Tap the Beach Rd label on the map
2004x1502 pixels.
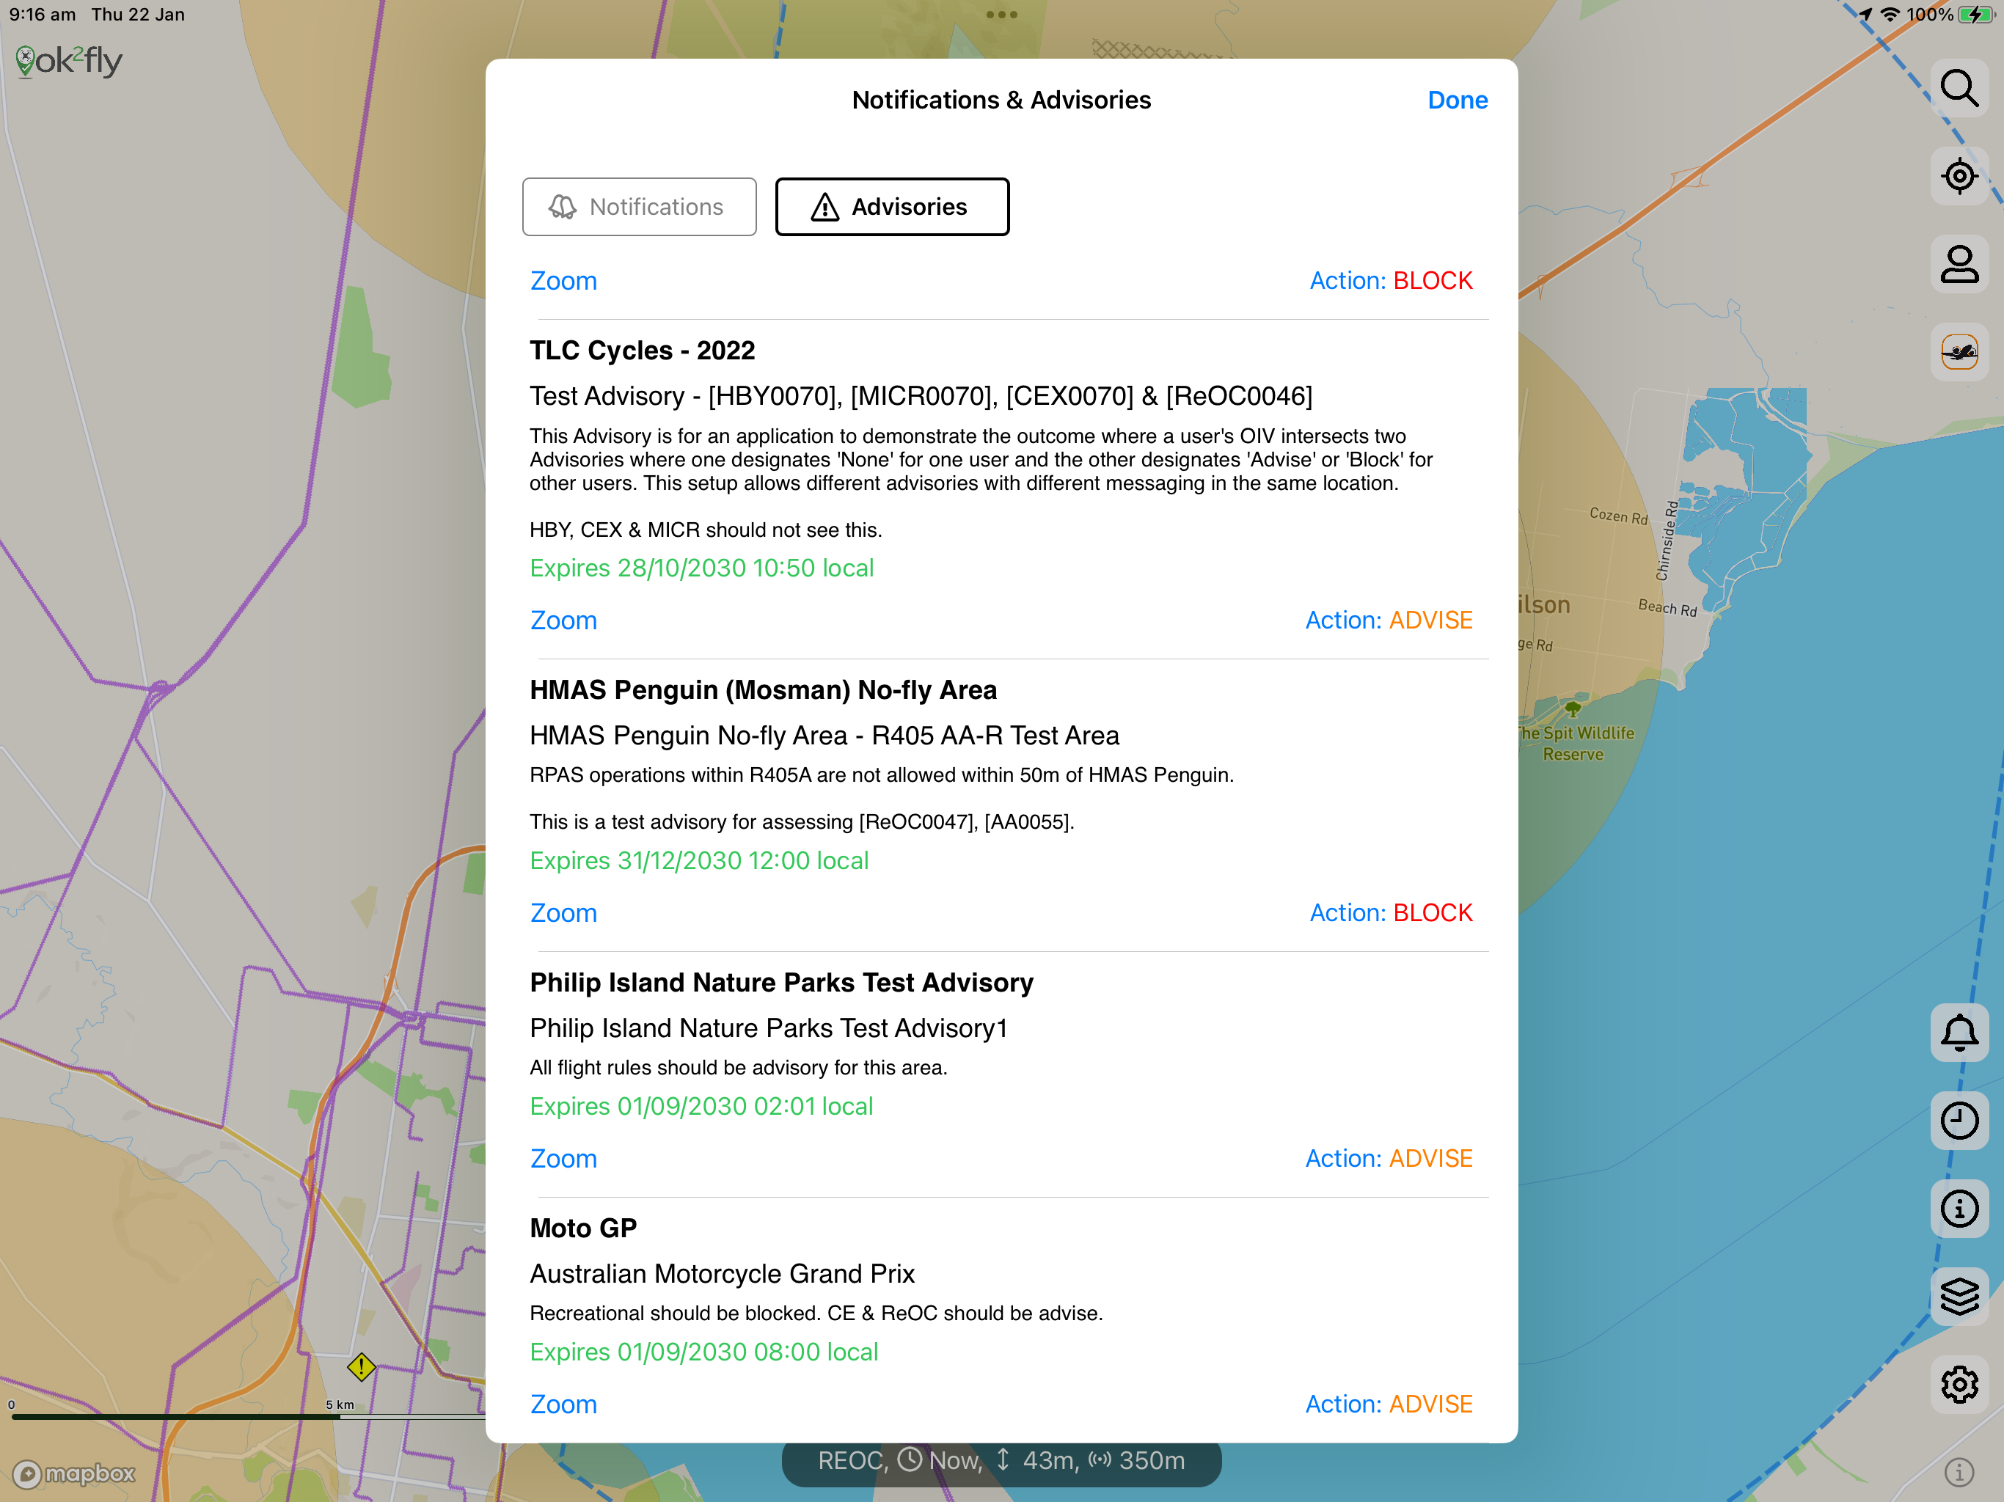click(1667, 607)
